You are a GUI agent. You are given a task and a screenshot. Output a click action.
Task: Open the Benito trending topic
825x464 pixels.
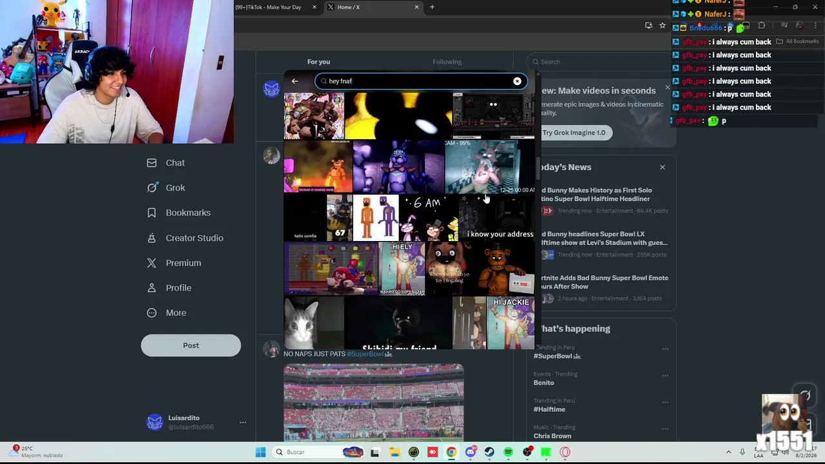click(543, 383)
